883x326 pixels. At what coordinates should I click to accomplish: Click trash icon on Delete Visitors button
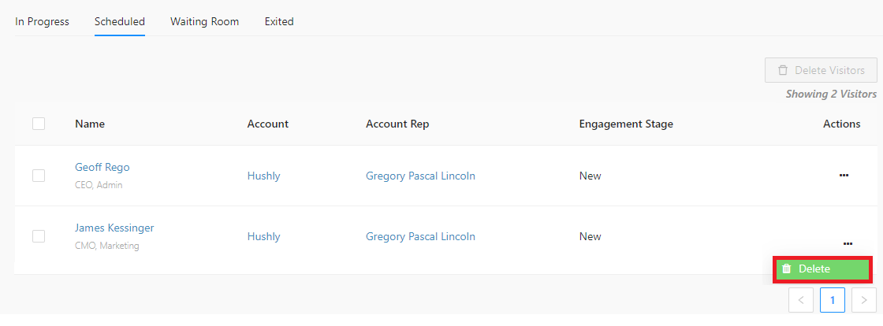tap(783, 70)
